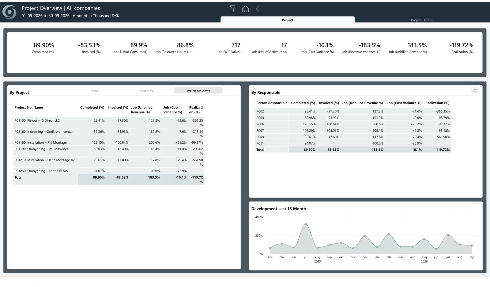Click the icon button in By Responsible header
Image resolution: width=490 pixels, height=287 pixels.
[x=475, y=90]
